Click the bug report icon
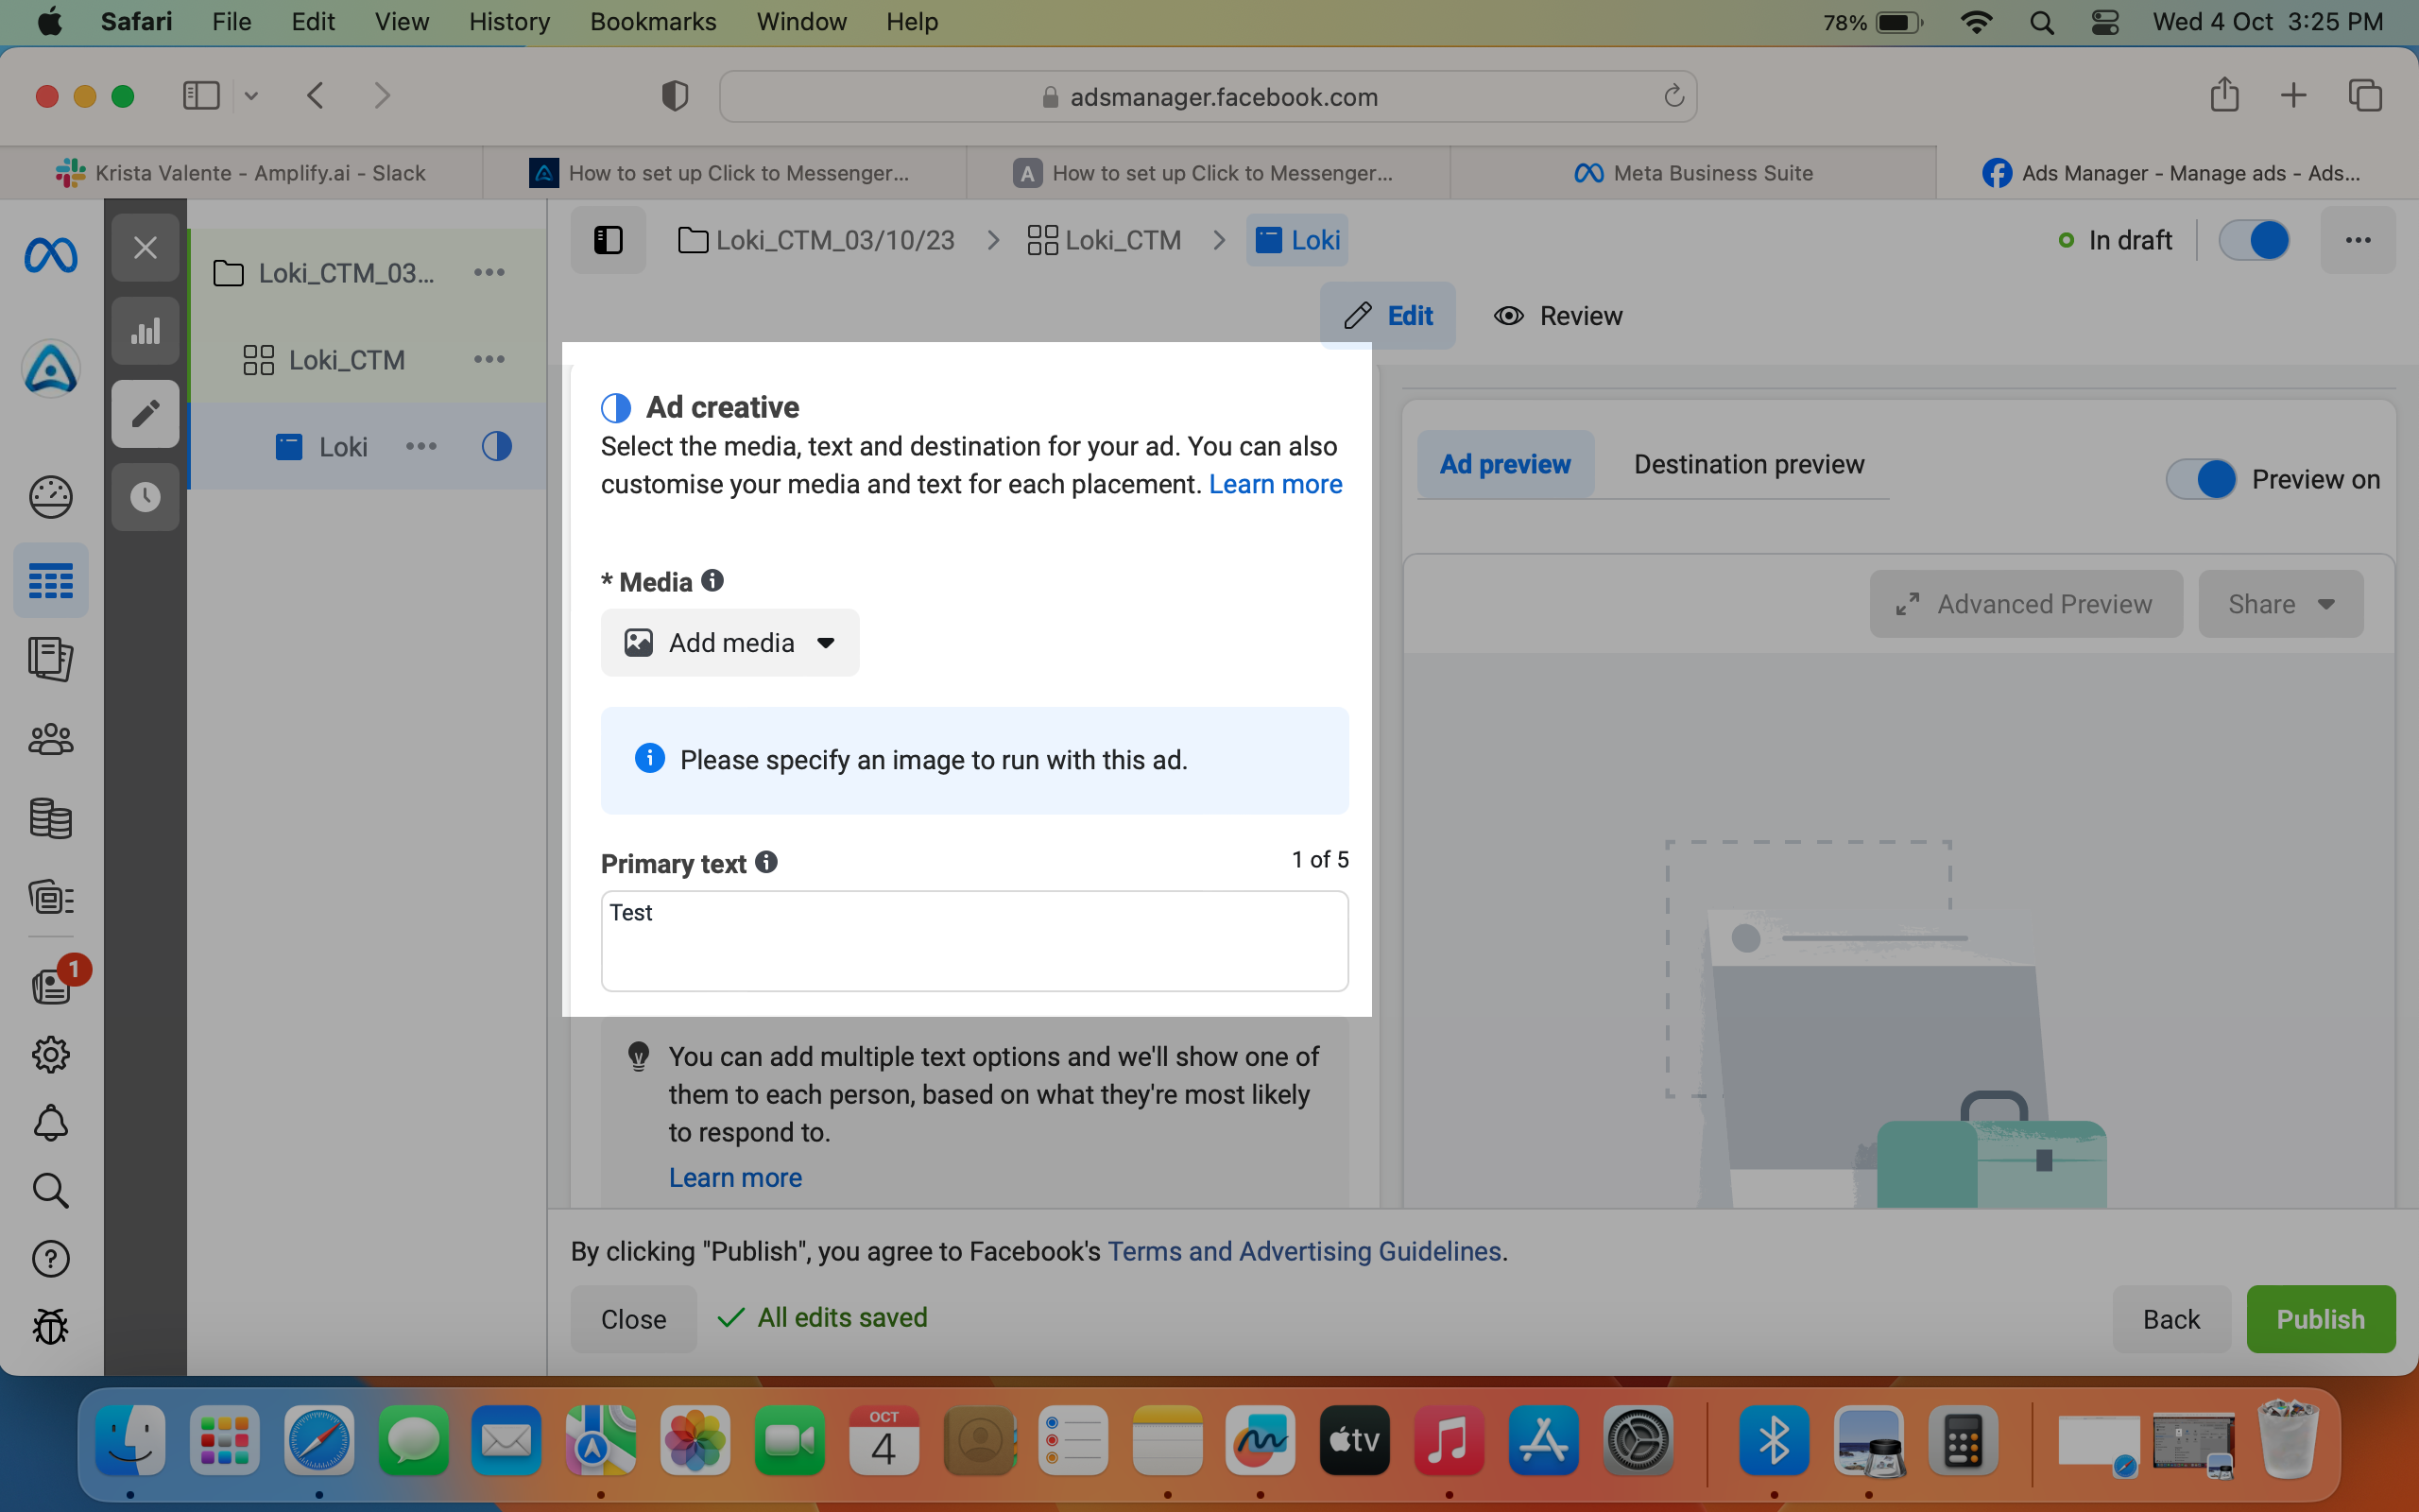This screenshot has height=1512, width=2419. click(x=50, y=1327)
